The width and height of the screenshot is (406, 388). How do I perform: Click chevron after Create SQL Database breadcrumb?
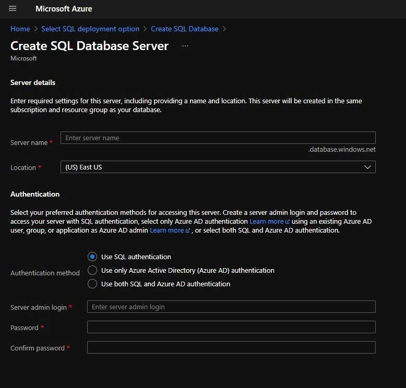pos(224,29)
